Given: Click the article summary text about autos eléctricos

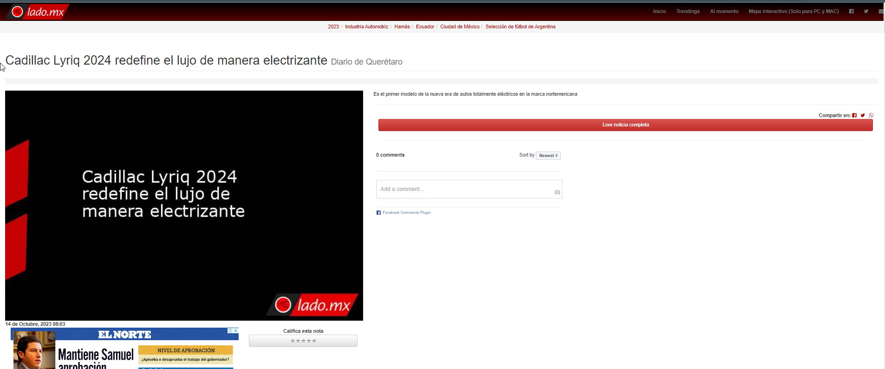Looking at the screenshot, I should [x=475, y=94].
